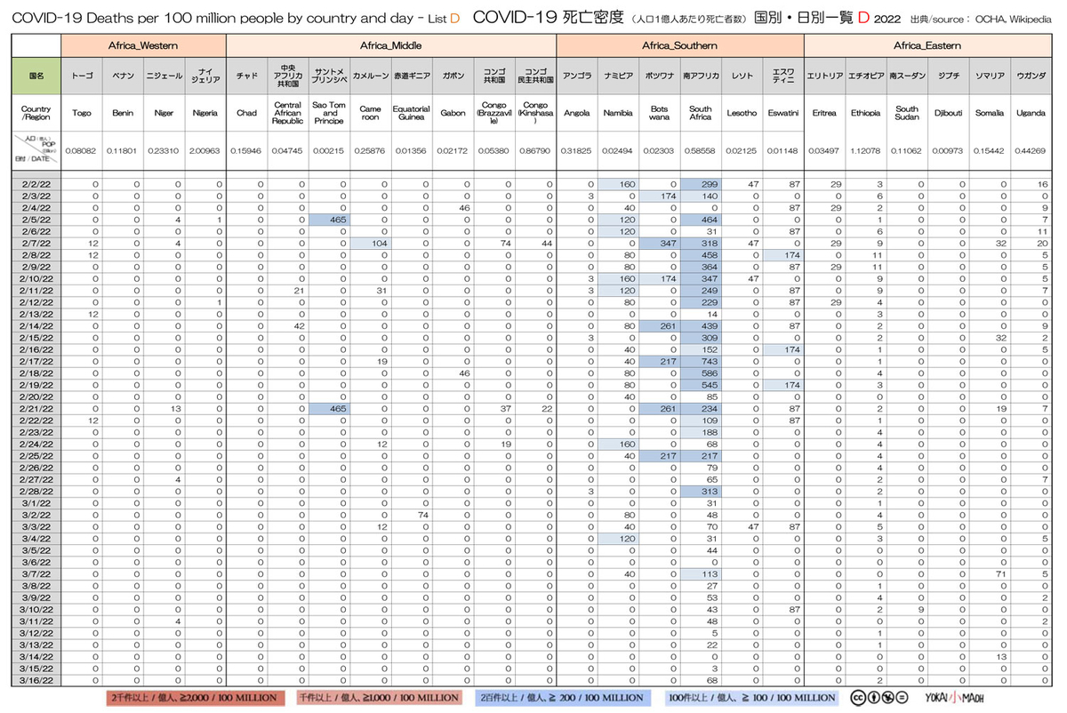Click the Niger column header
The width and height of the screenshot is (1067, 713).
164,113
